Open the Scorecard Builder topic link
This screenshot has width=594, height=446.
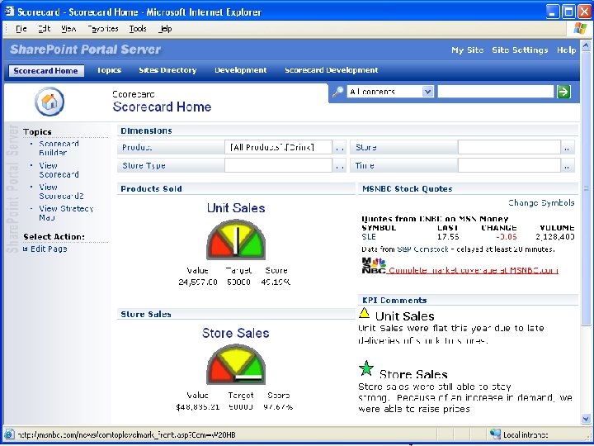coord(59,148)
